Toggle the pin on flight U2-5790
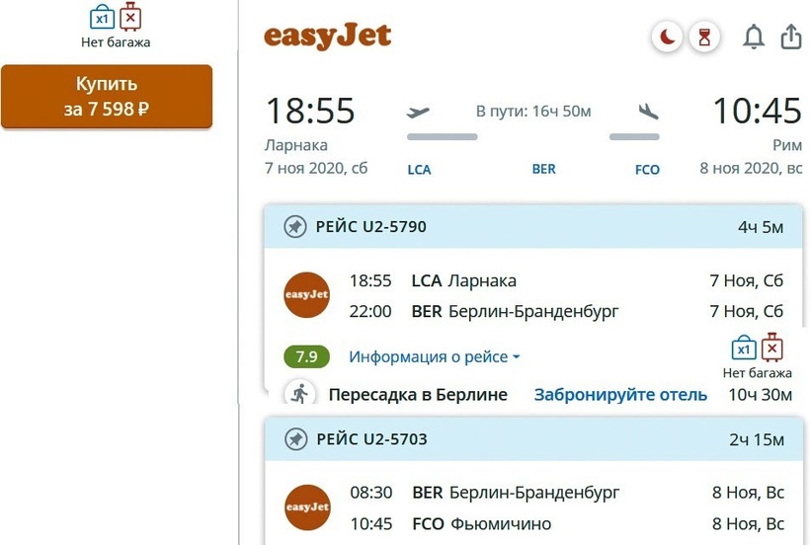The height and width of the screenshot is (545, 810). click(294, 227)
